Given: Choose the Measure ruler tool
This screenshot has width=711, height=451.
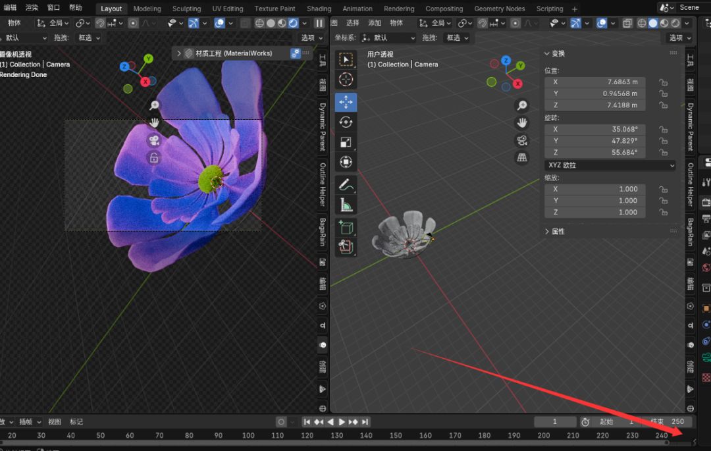Looking at the screenshot, I should pos(346,205).
